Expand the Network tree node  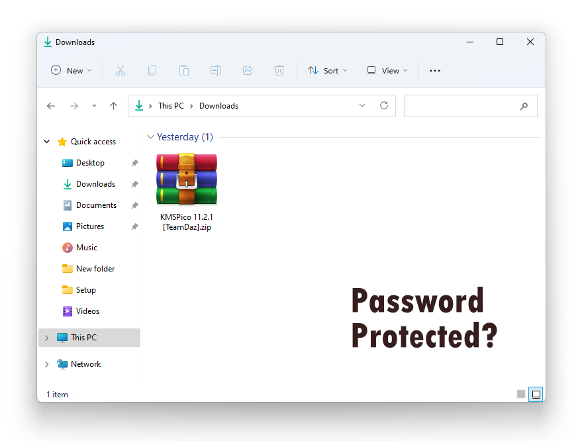tap(47, 365)
